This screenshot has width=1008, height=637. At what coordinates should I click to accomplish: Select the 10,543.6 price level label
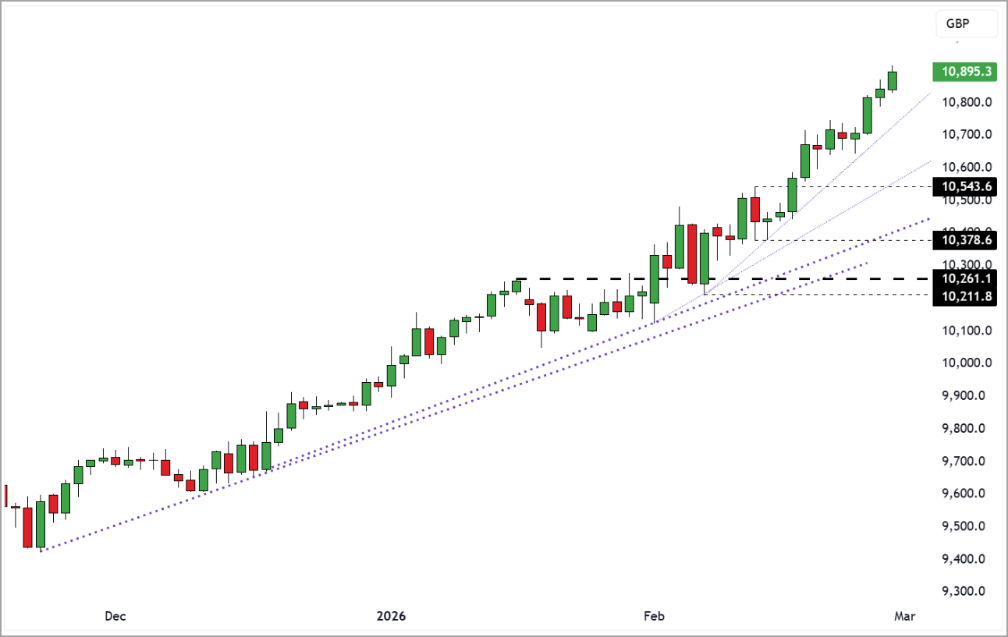point(967,186)
